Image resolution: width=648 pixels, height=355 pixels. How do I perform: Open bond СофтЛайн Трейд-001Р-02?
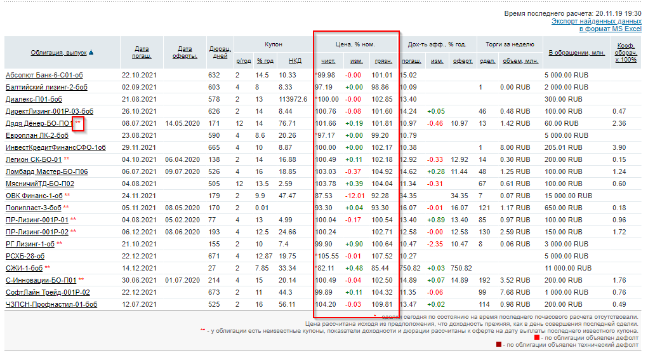click(x=48, y=291)
